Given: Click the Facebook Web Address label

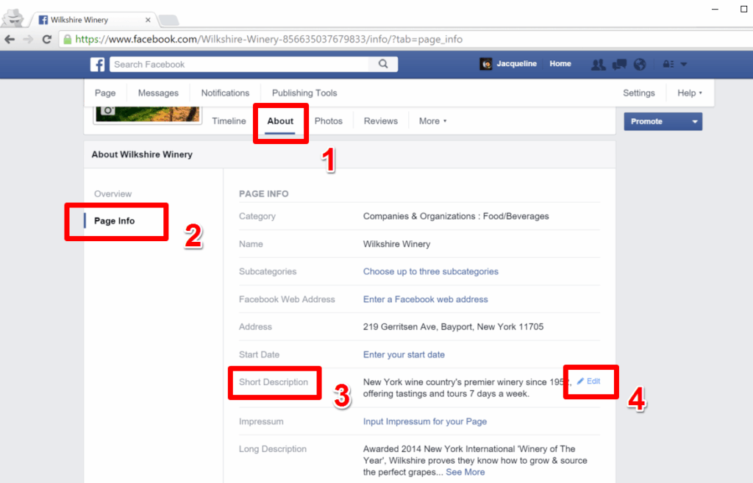Looking at the screenshot, I should (x=287, y=300).
